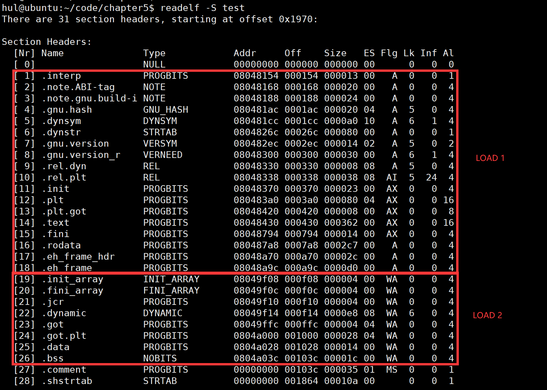Click the Inf value '24' of .rel.plt

pos(432,178)
